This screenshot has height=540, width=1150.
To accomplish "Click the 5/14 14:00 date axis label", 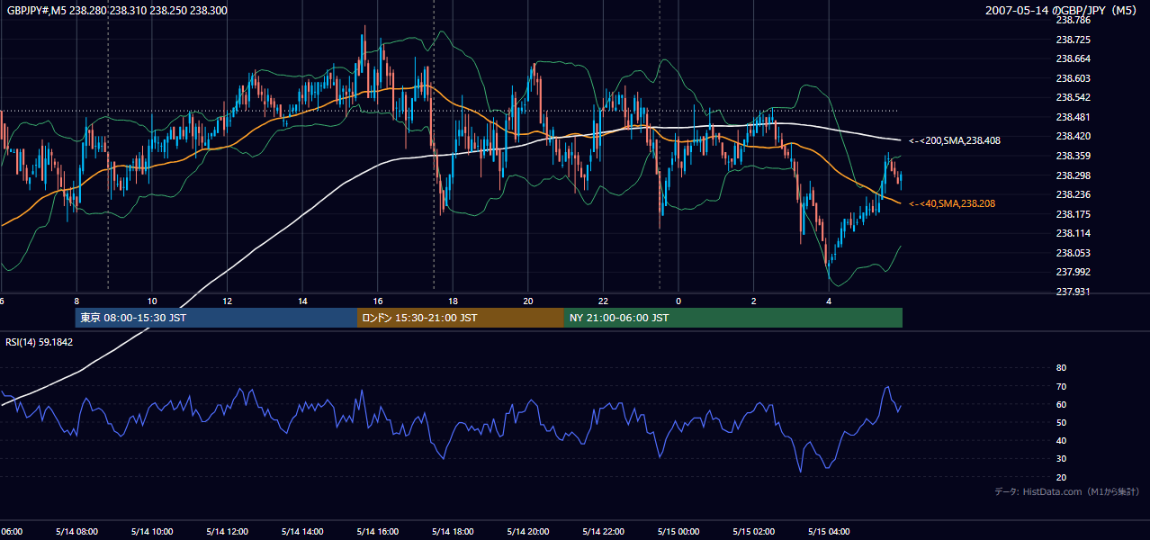I will pyautogui.click(x=302, y=531).
